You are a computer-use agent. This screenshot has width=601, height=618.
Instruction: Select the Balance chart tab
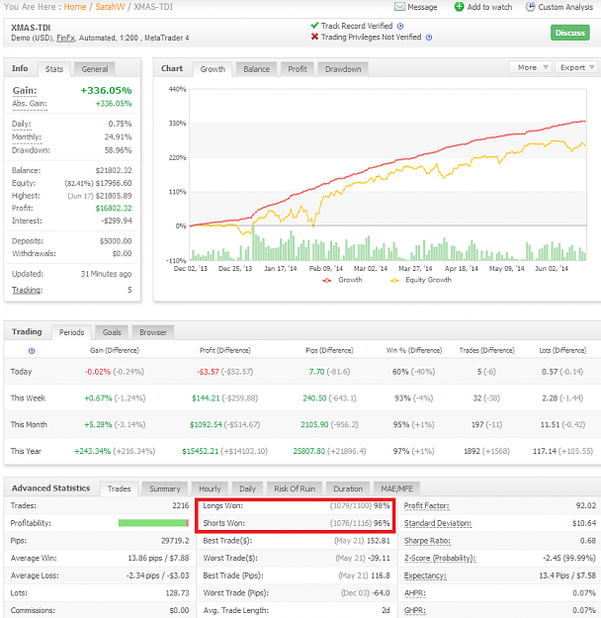pos(257,69)
